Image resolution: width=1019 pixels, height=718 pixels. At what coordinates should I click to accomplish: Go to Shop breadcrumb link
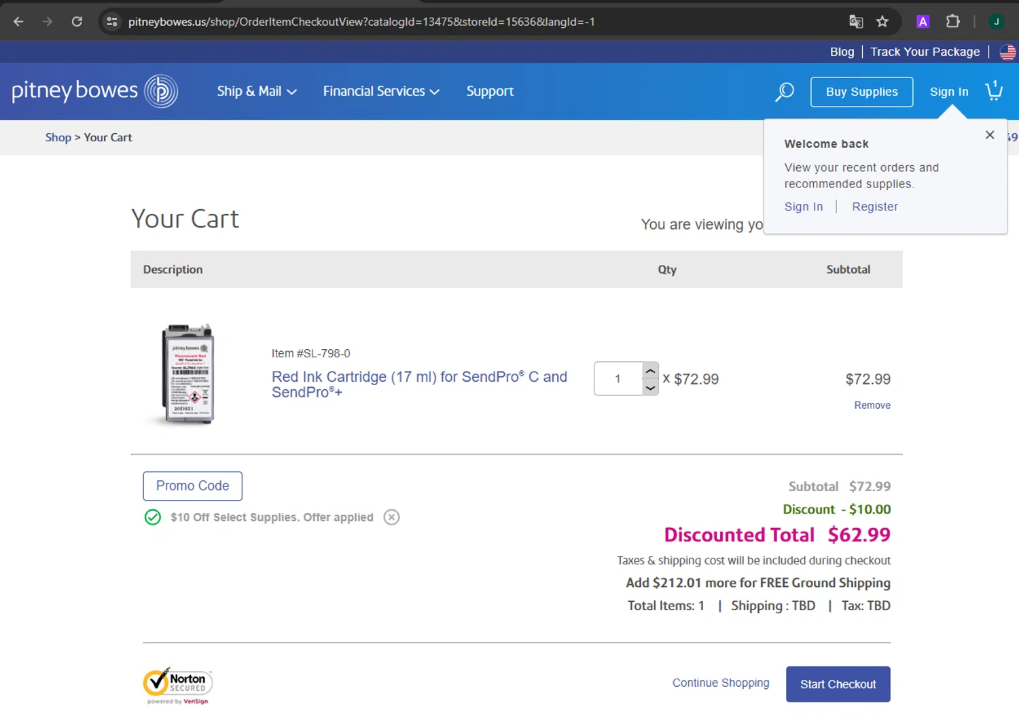point(58,137)
